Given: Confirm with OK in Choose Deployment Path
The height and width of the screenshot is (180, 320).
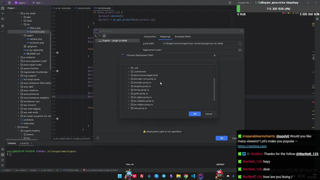Looking at the screenshot, I should tap(195, 114).
